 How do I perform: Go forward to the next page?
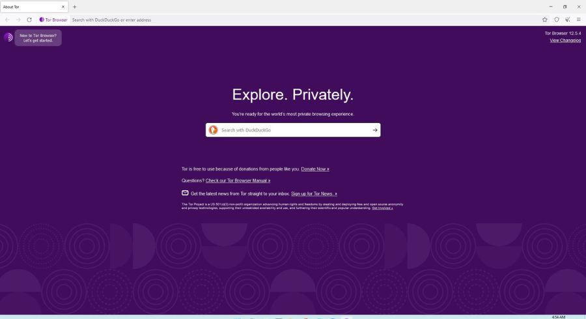click(x=18, y=20)
